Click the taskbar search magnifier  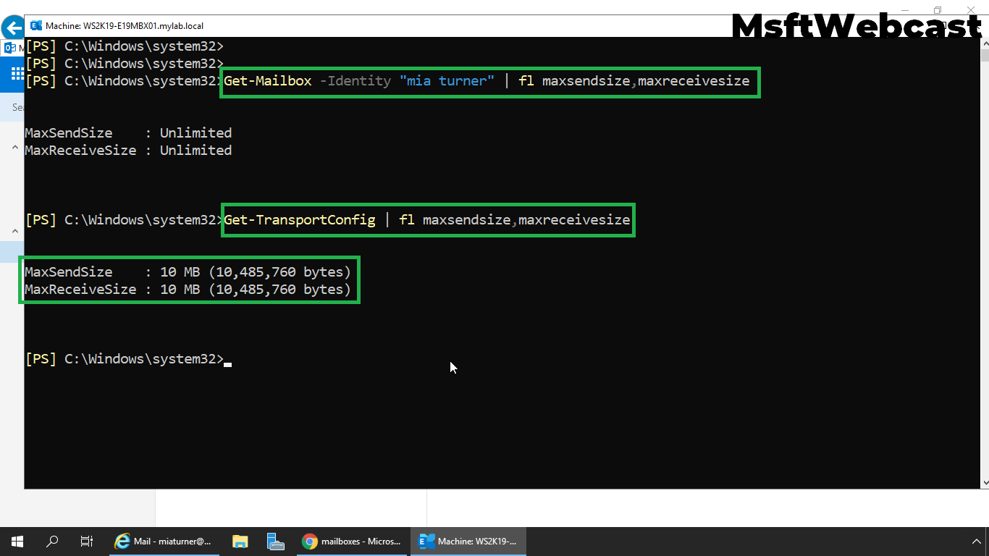click(x=52, y=541)
